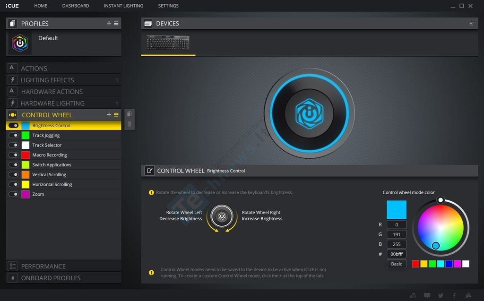The height and width of the screenshot is (301, 484).
Task: Open the Devices panel options icon
Action: (471, 24)
